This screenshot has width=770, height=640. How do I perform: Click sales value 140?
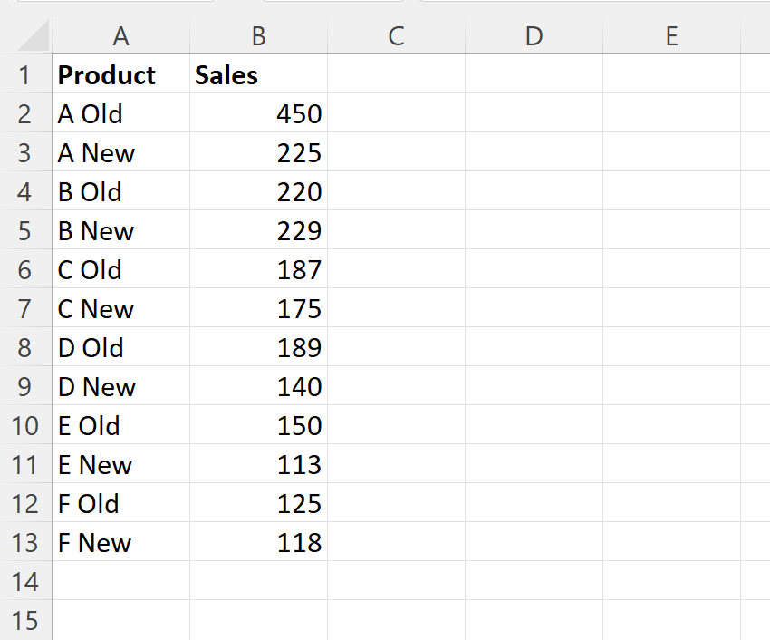(x=259, y=386)
